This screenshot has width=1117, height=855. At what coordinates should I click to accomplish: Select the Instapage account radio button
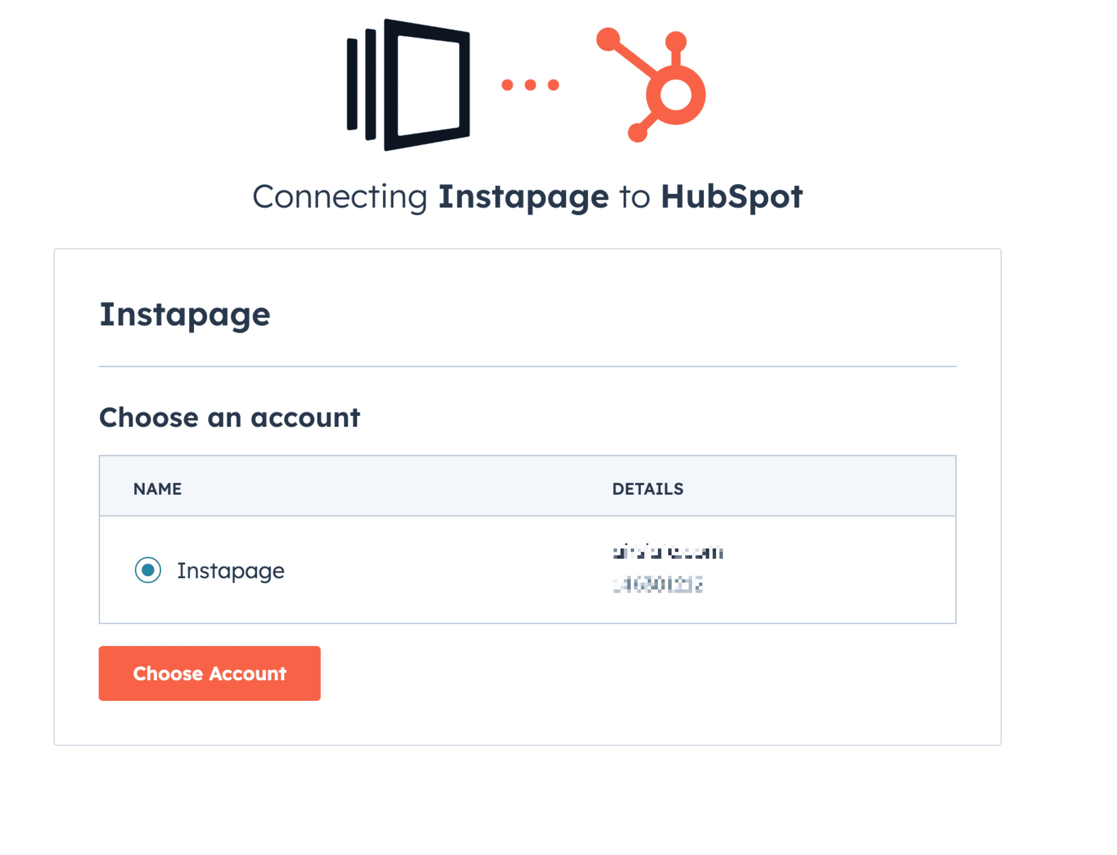tap(148, 570)
